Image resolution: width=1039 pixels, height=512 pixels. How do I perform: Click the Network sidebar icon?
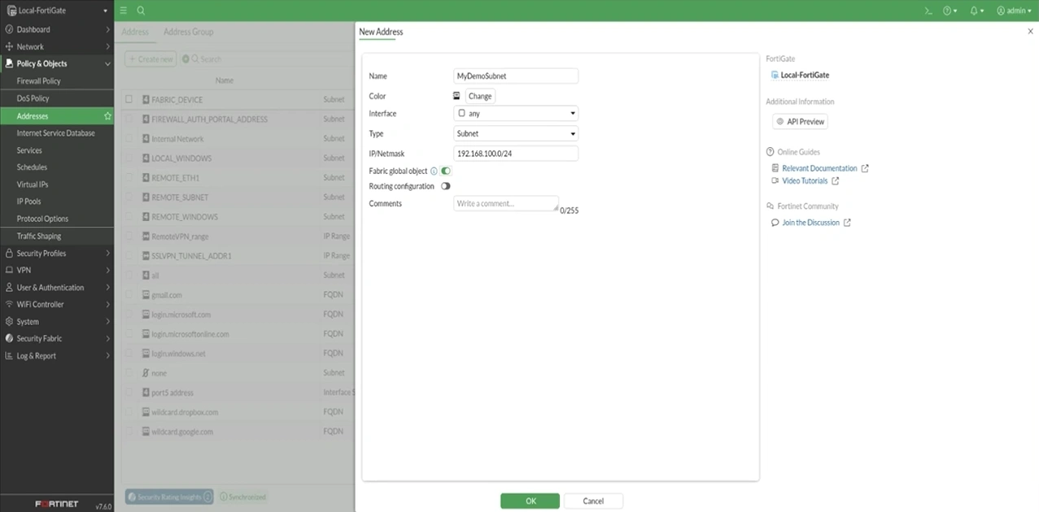click(x=9, y=46)
